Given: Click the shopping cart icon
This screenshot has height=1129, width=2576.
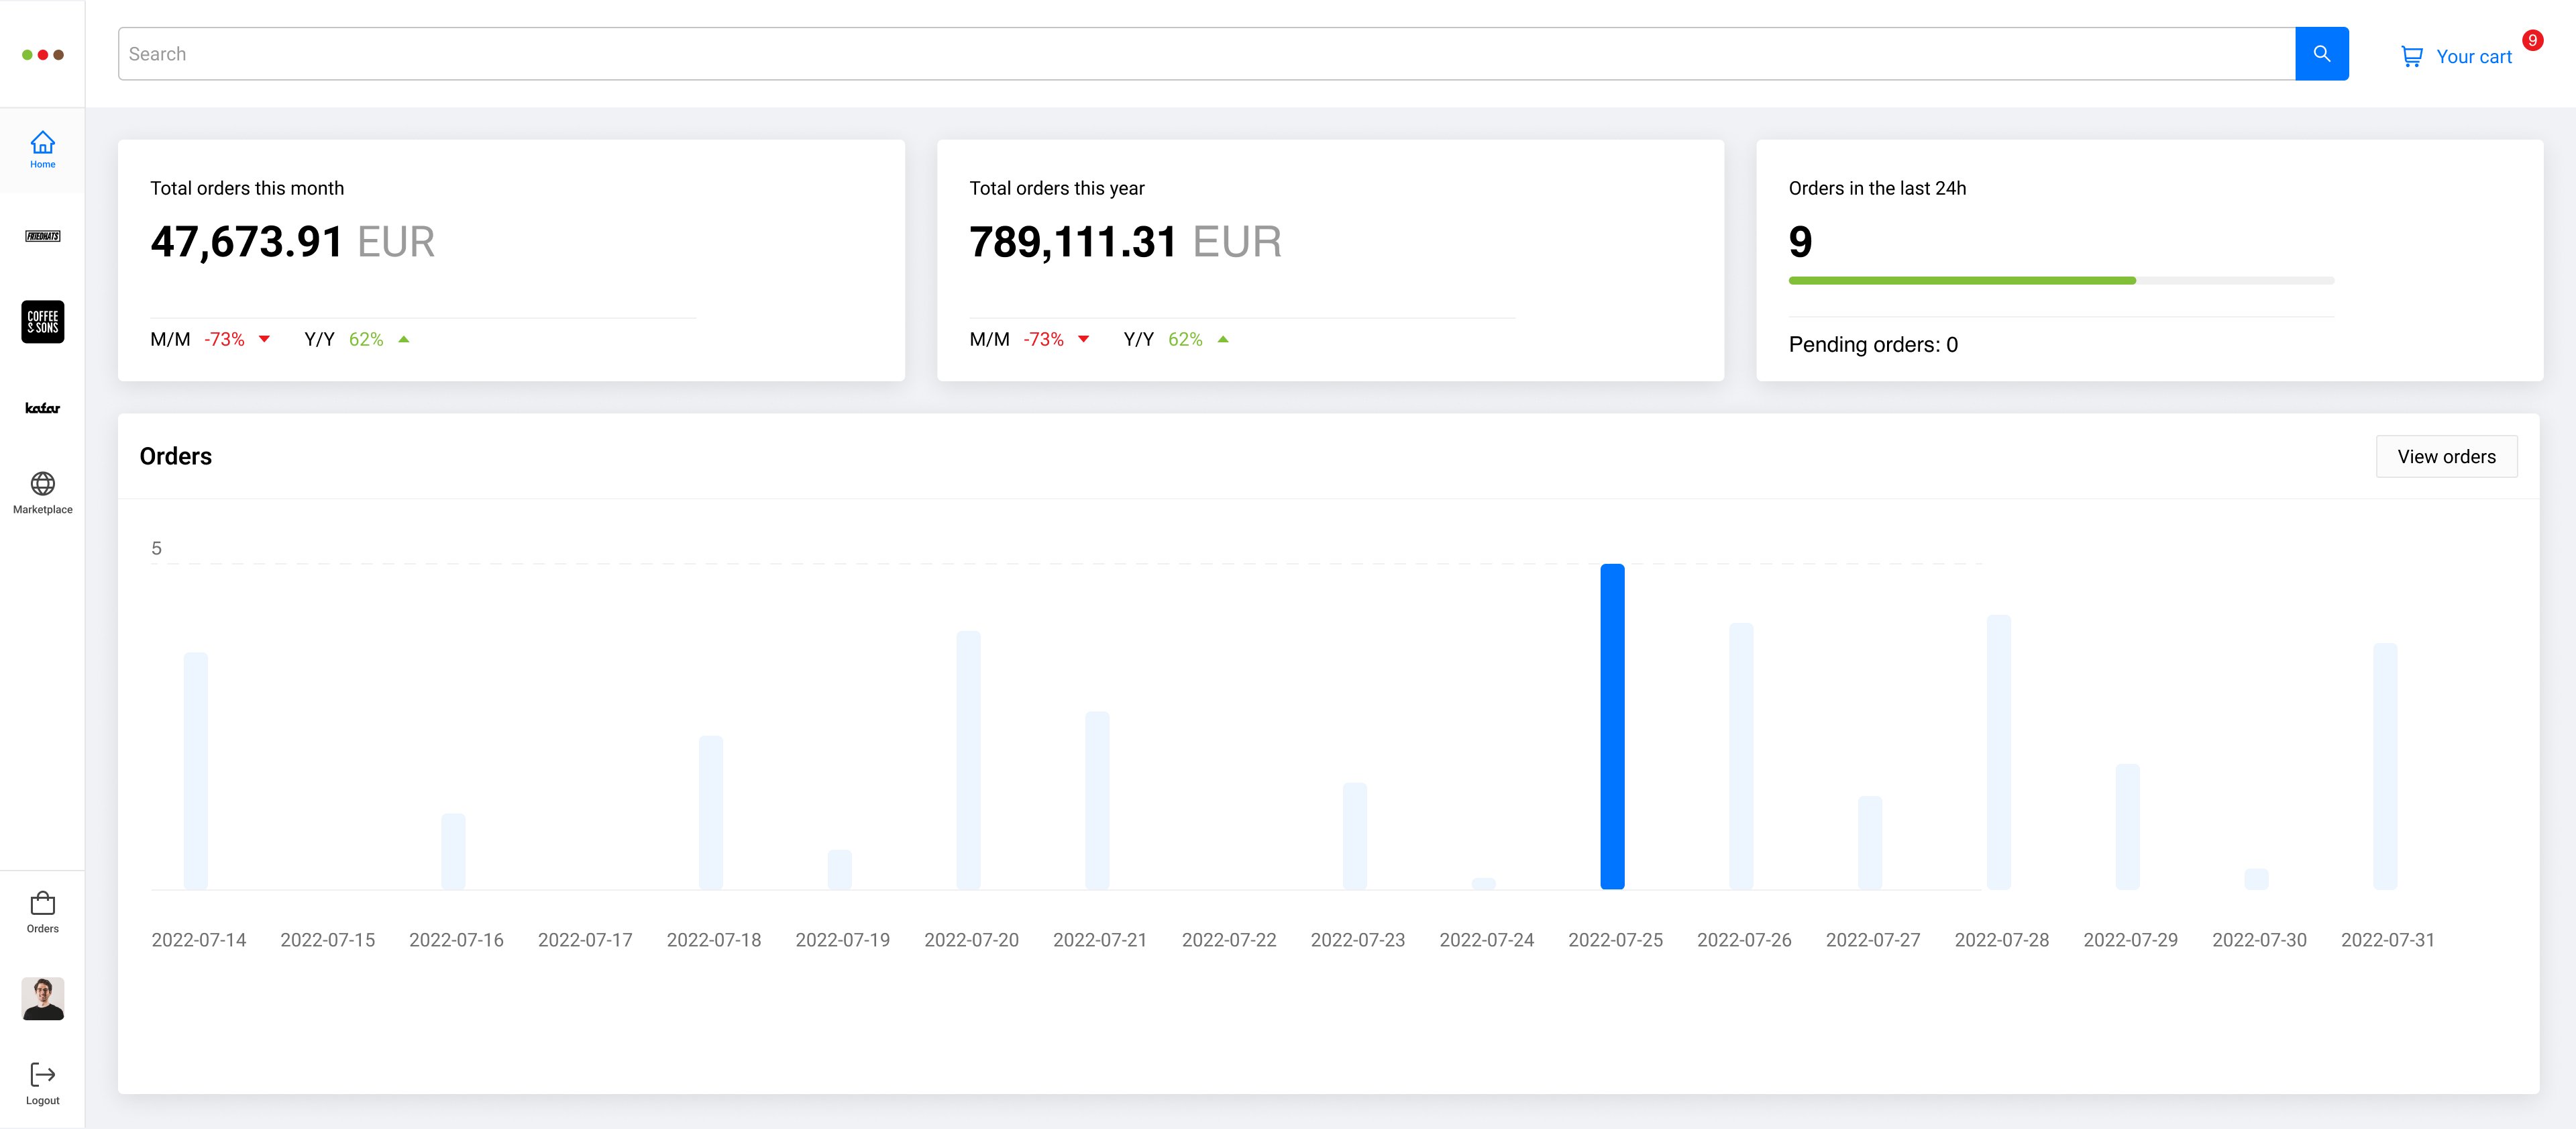Looking at the screenshot, I should pyautogui.click(x=2411, y=57).
